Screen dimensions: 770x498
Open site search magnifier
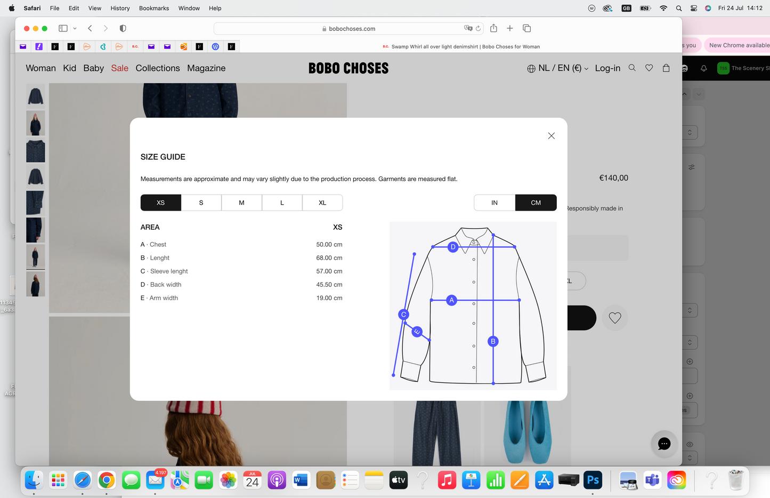tap(632, 68)
